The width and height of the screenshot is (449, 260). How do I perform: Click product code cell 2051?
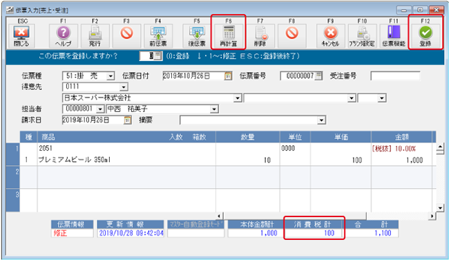coord(46,148)
